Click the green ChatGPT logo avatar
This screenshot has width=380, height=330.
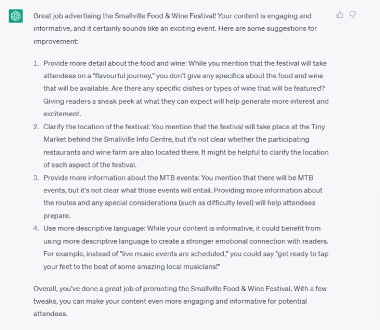[x=16, y=16]
